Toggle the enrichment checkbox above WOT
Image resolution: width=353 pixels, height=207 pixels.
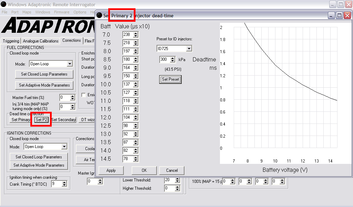83,95
